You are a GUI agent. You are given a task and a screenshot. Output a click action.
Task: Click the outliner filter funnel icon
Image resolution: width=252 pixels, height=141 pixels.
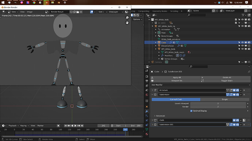pos(243,15)
